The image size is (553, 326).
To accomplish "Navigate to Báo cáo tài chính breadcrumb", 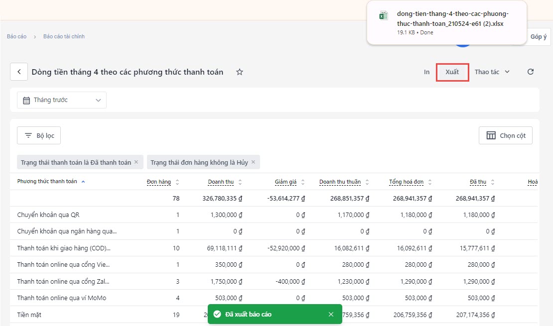I will tap(64, 36).
